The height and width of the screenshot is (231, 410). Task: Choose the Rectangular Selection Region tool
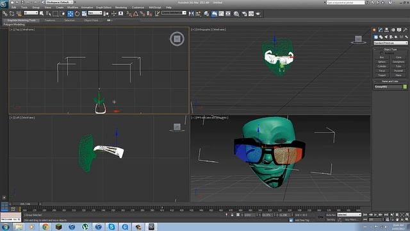coord(56,13)
